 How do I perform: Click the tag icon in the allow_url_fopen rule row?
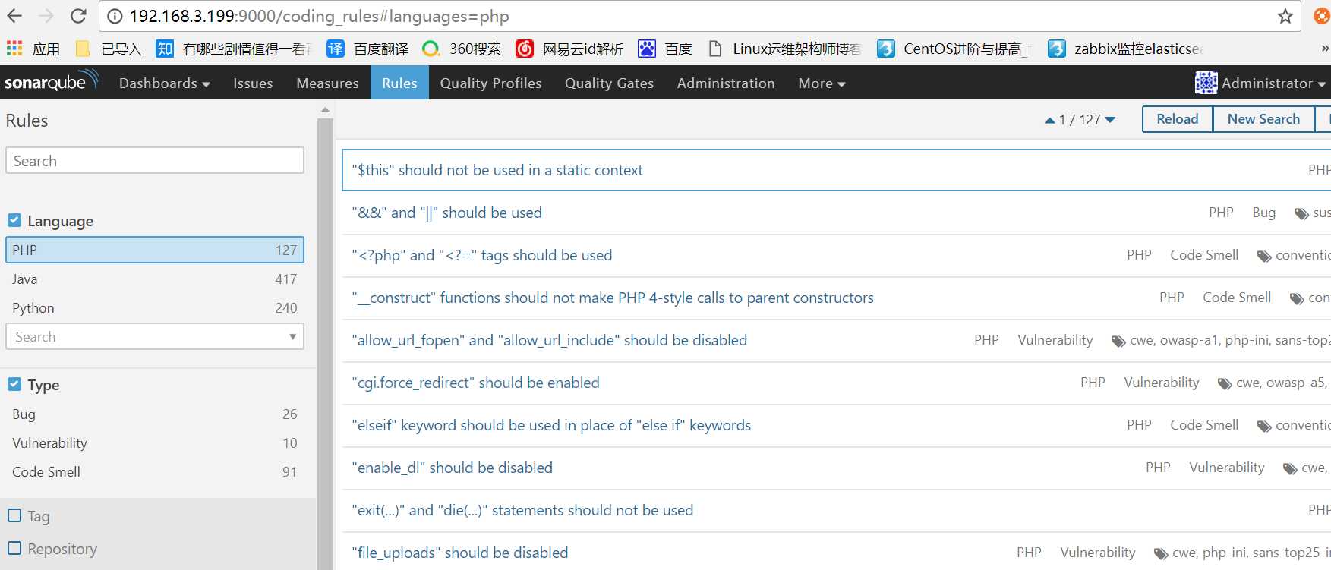[x=1118, y=342]
